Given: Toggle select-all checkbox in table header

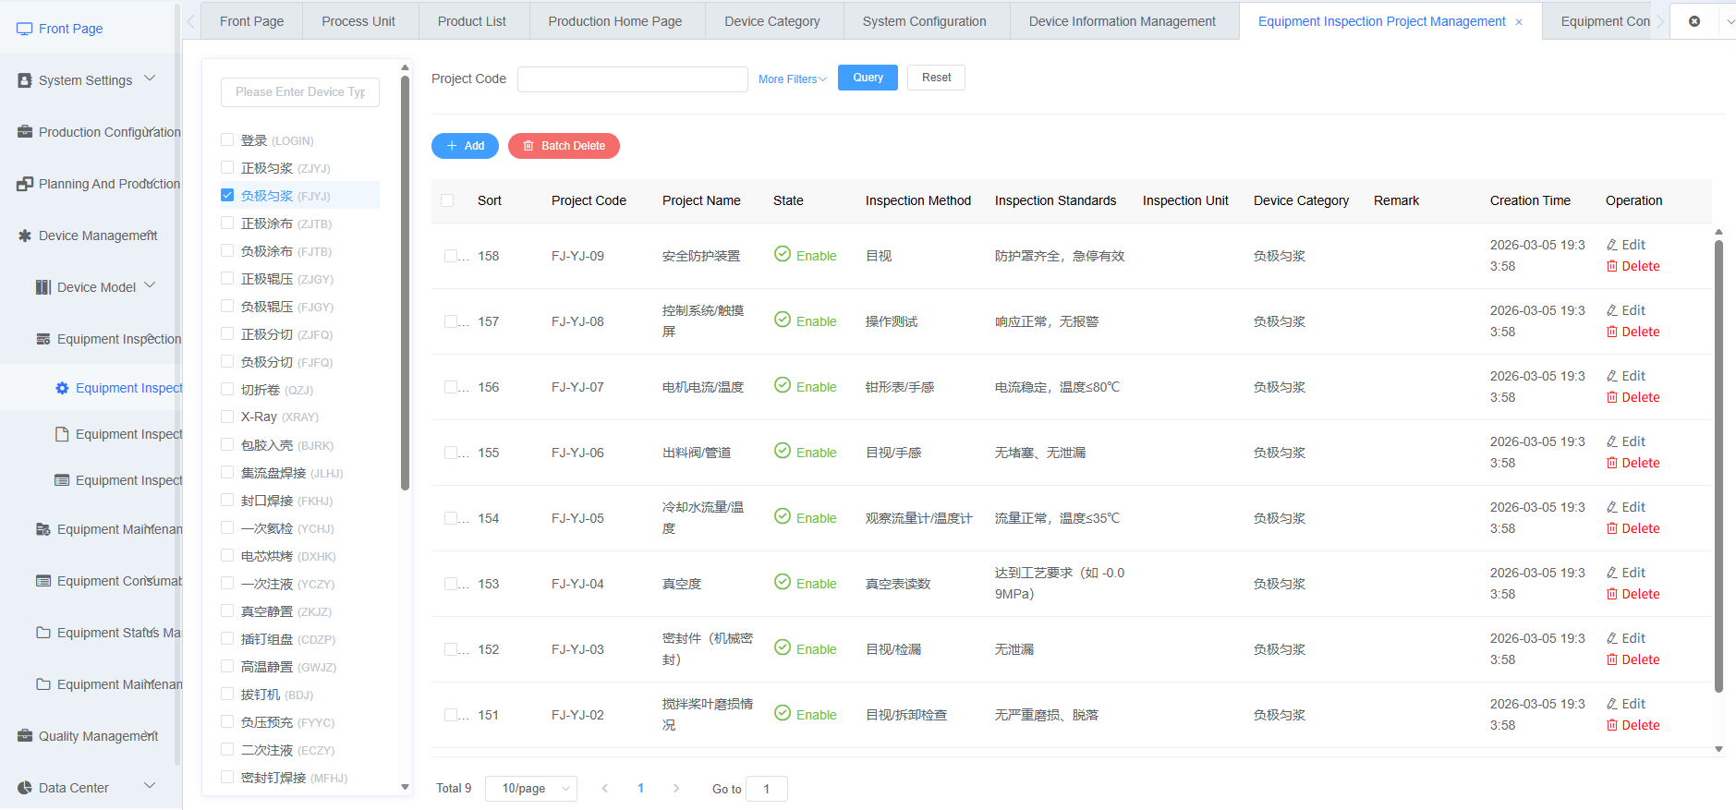Looking at the screenshot, I should click(447, 200).
